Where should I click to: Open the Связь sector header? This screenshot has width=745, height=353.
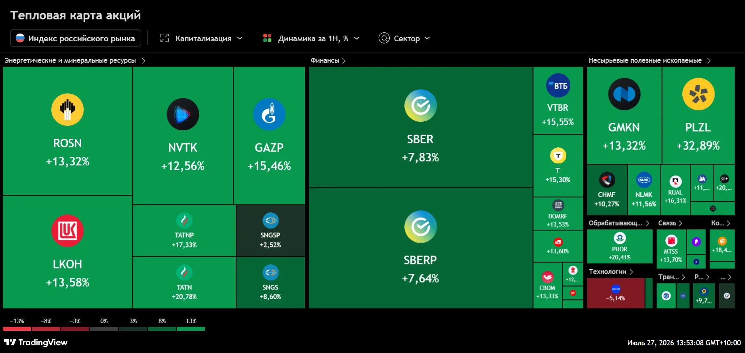pos(670,223)
